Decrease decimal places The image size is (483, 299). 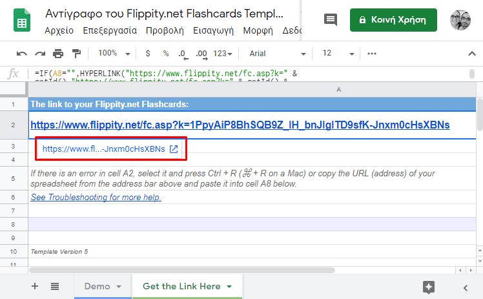[183, 54]
